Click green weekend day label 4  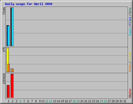pyautogui.click(x=20, y=101)
